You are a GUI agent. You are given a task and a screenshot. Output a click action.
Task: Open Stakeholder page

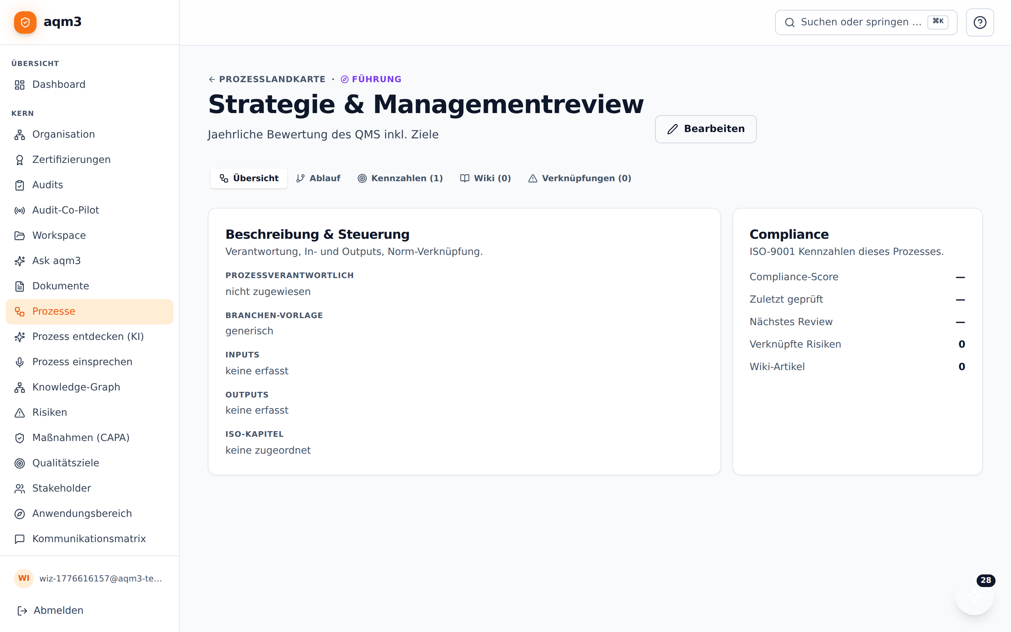click(x=90, y=489)
